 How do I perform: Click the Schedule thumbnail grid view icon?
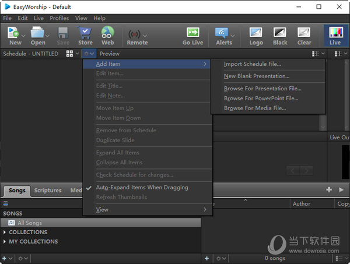point(69,54)
